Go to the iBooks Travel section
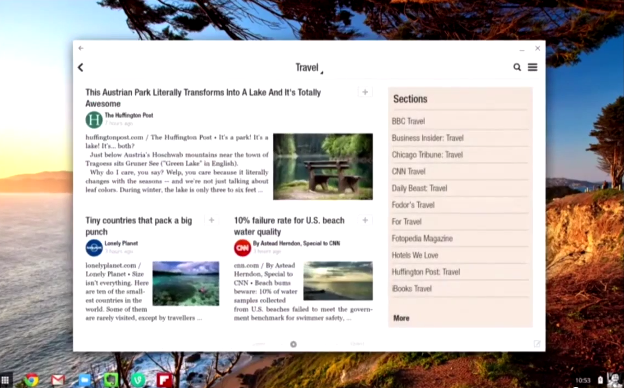Image resolution: width=624 pixels, height=388 pixels. [460, 288]
